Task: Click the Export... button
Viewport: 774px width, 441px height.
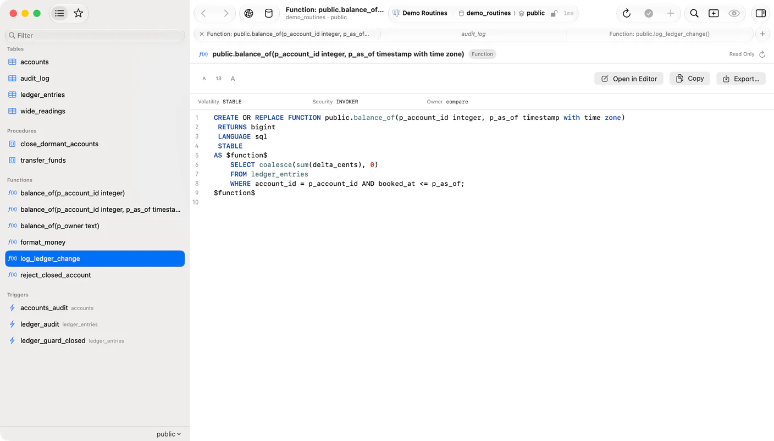Action: [741, 79]
